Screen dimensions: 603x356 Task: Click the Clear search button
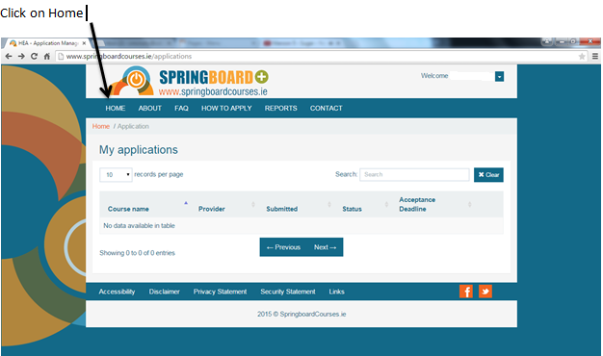coord(488,175)
